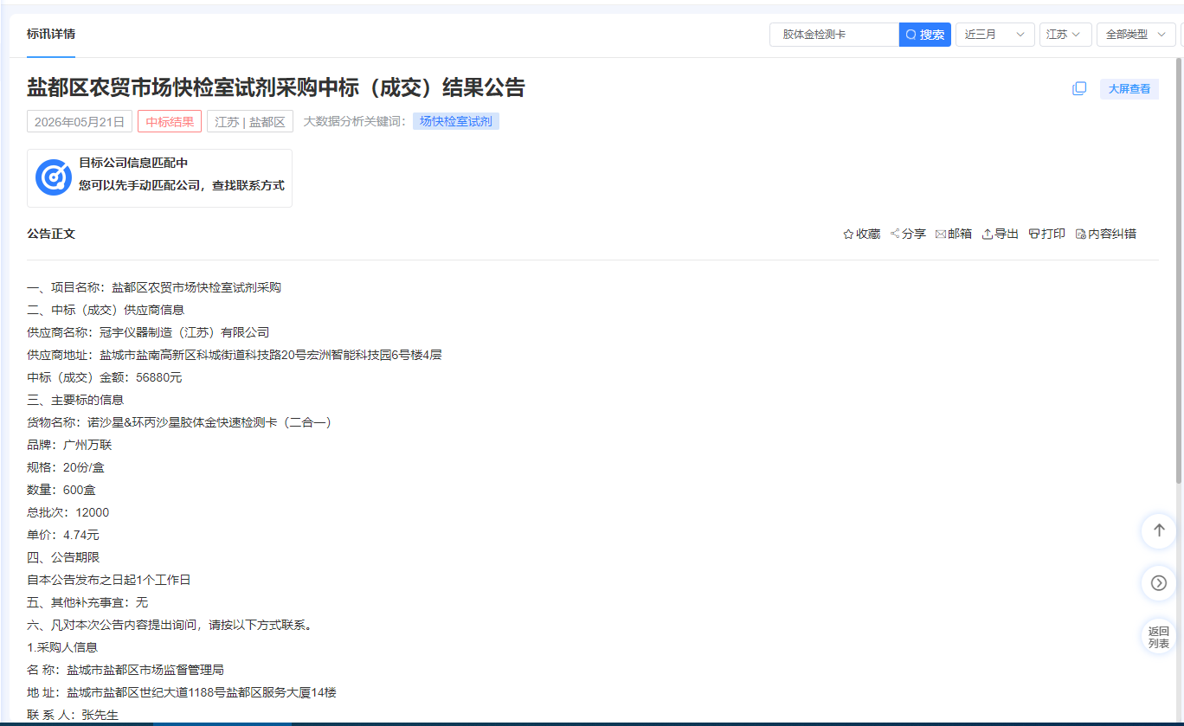Click the supplier address line 盐城市盐南高新区
Image resolution: width=1184 pixels, height=726 pixels.
tap(235, 355)
